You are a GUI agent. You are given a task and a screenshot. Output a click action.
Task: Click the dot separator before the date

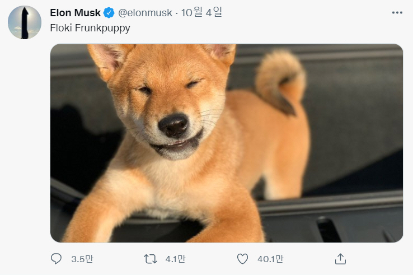(x=177, y=13)
